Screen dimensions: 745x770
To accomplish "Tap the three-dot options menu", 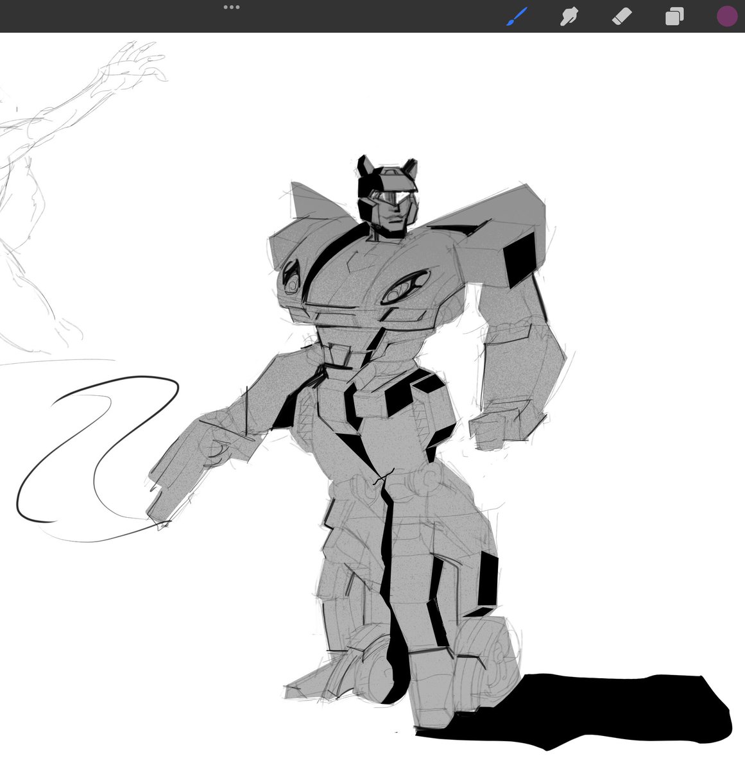I will point(232,7).
